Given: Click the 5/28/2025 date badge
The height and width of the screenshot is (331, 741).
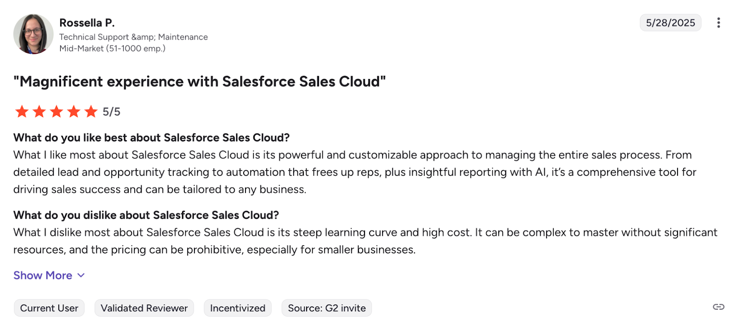Looking at the screenshot, I should point(670,22).
